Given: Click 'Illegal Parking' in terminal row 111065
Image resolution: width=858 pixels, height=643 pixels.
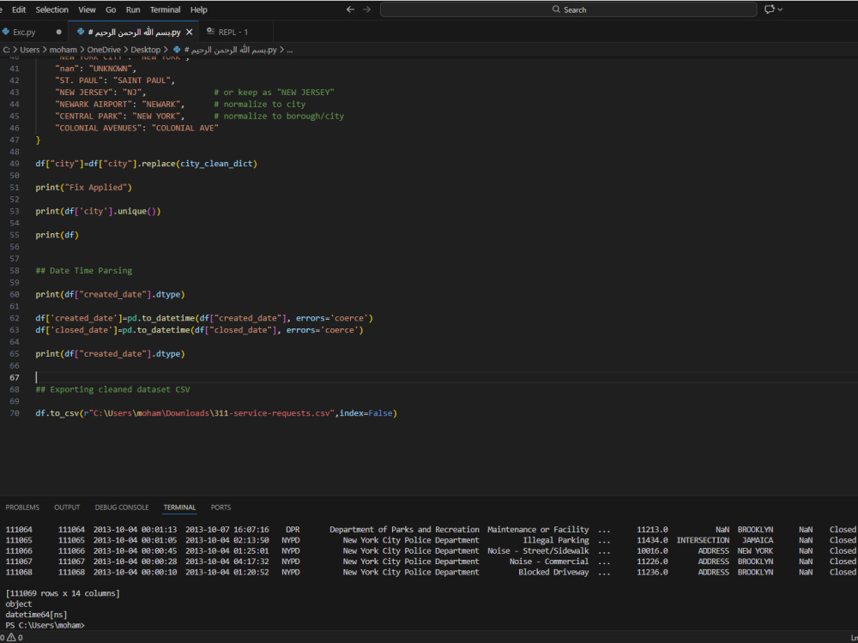Looking at the screenshot, I should click(x=556, y=540).
